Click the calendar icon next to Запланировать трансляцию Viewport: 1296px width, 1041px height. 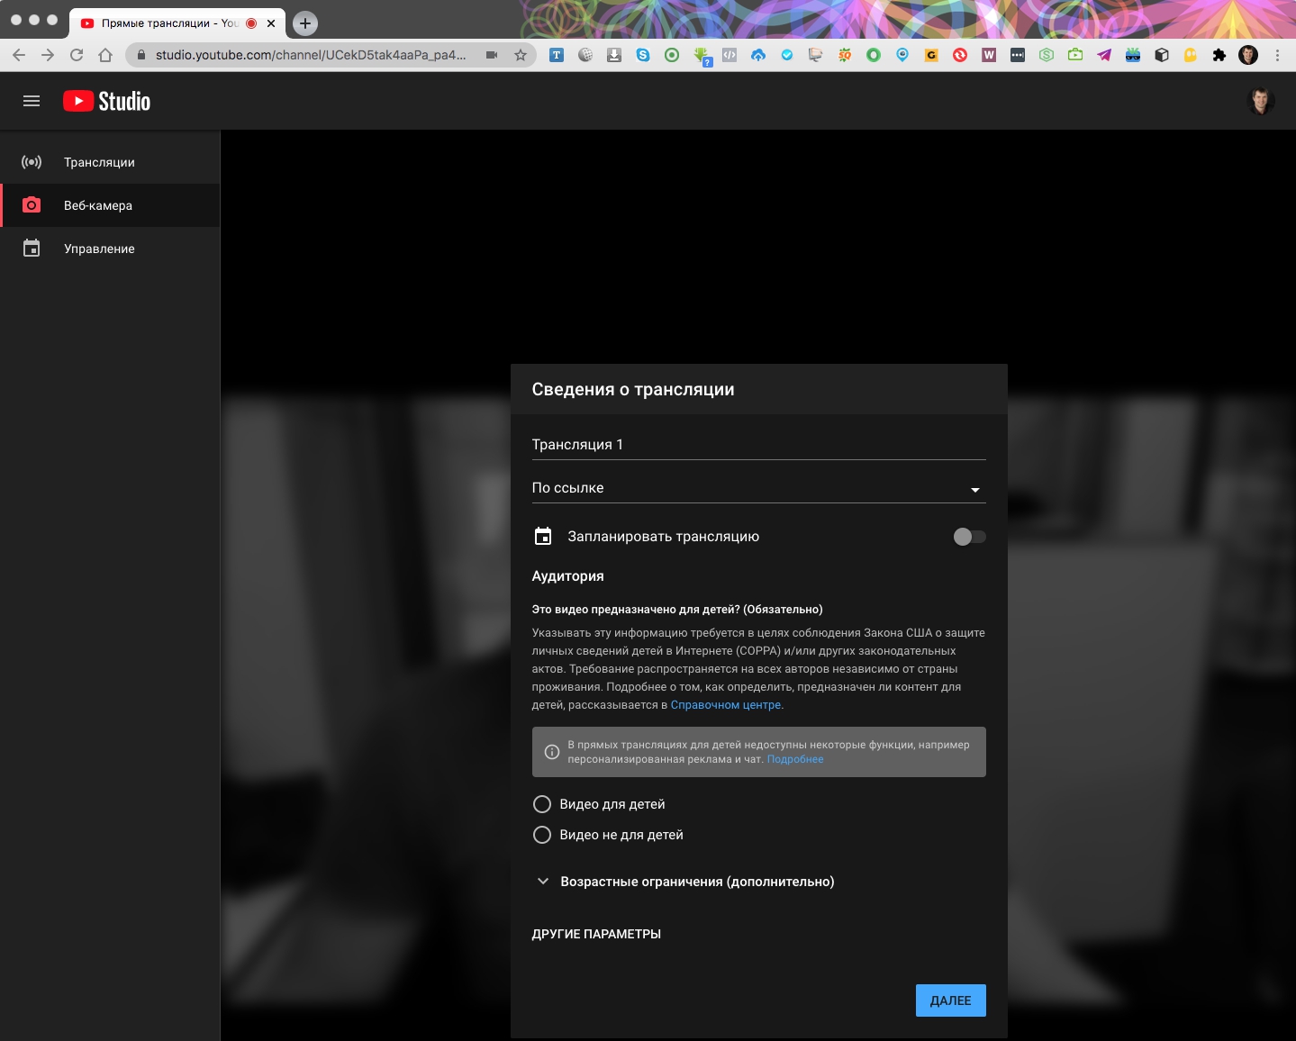543,537
